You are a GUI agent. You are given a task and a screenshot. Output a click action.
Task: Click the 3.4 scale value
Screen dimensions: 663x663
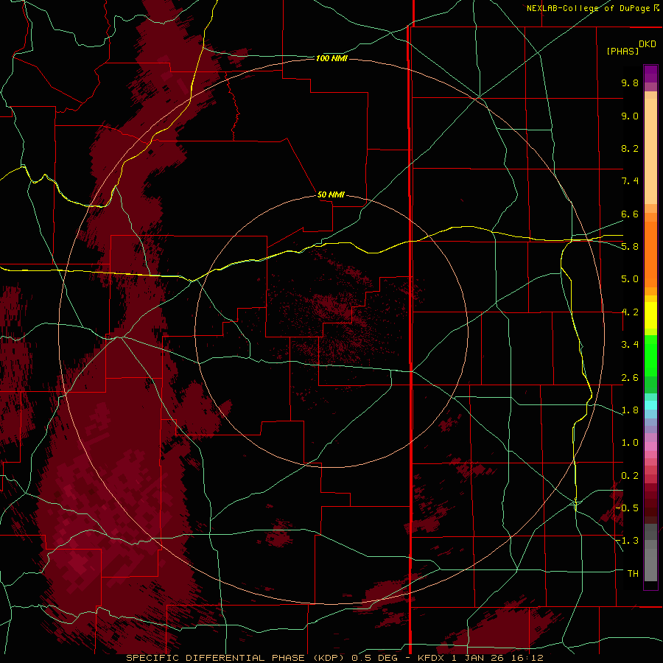(630, 345)
